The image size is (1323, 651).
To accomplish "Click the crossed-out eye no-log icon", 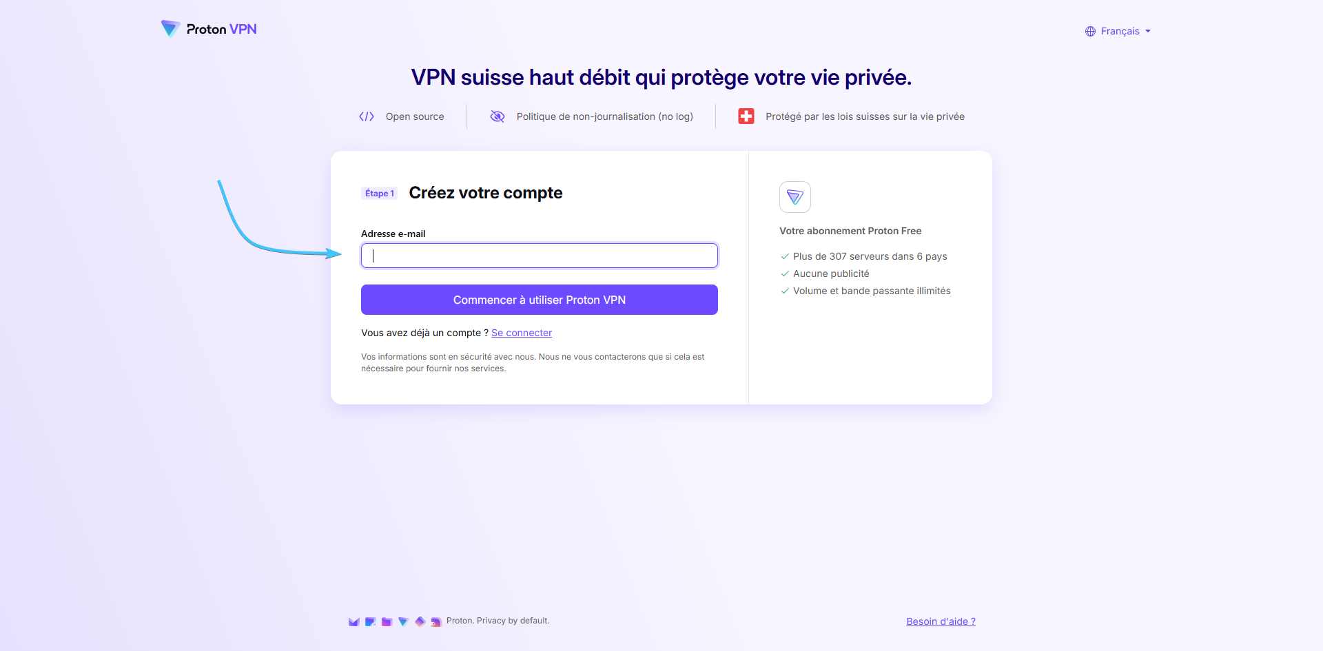I will (x=498, y=116).
